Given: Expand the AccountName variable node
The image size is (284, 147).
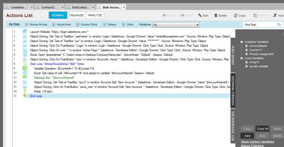Looking at the screenshot, I should pyautogui.click(x=246, y=46).
